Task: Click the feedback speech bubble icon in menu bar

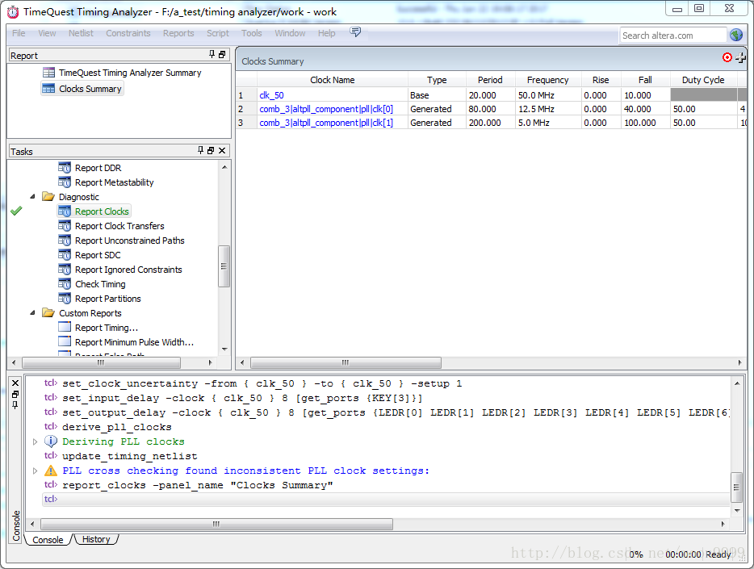Action: click(x=355, y=32)
